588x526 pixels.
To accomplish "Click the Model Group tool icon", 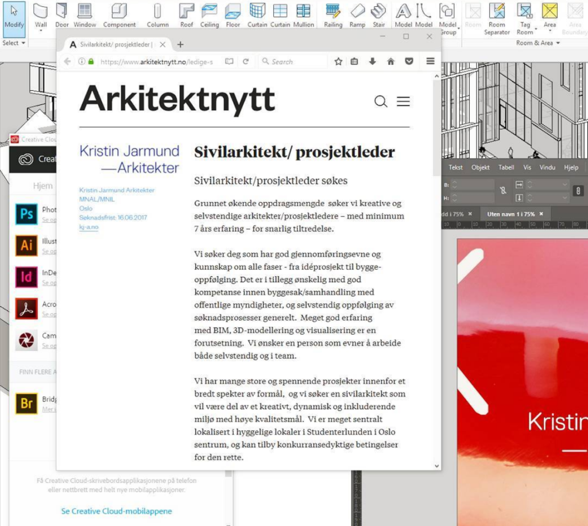I will click(x=447, y=11).
